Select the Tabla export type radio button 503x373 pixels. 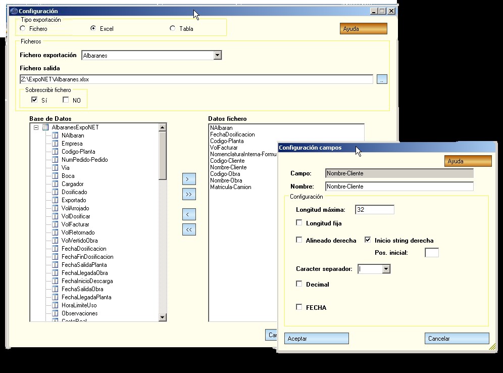point(173,29)
